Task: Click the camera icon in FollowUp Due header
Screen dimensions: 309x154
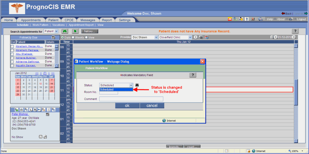Action: [x=53, y=38]
